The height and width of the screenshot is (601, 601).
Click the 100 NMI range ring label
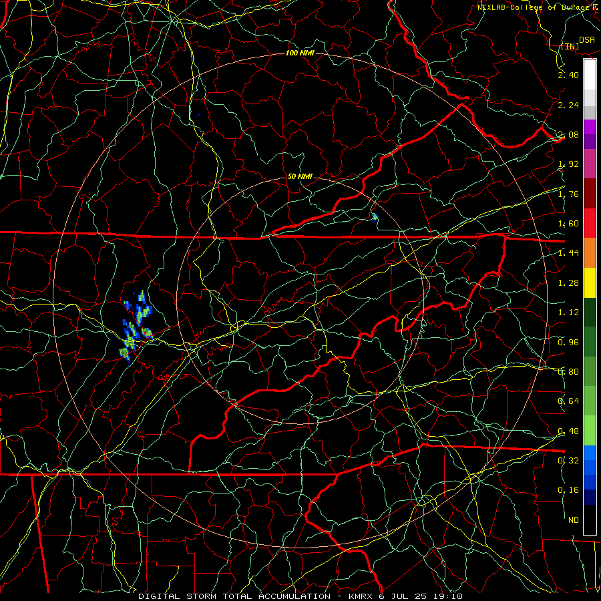300,53
